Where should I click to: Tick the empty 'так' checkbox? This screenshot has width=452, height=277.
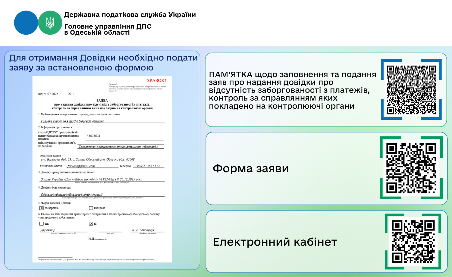click(x=42, y=224)
